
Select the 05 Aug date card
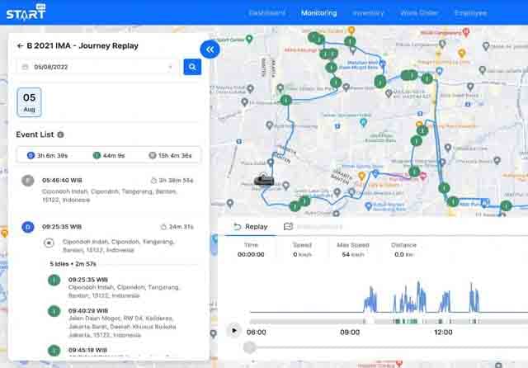[29, 102]
